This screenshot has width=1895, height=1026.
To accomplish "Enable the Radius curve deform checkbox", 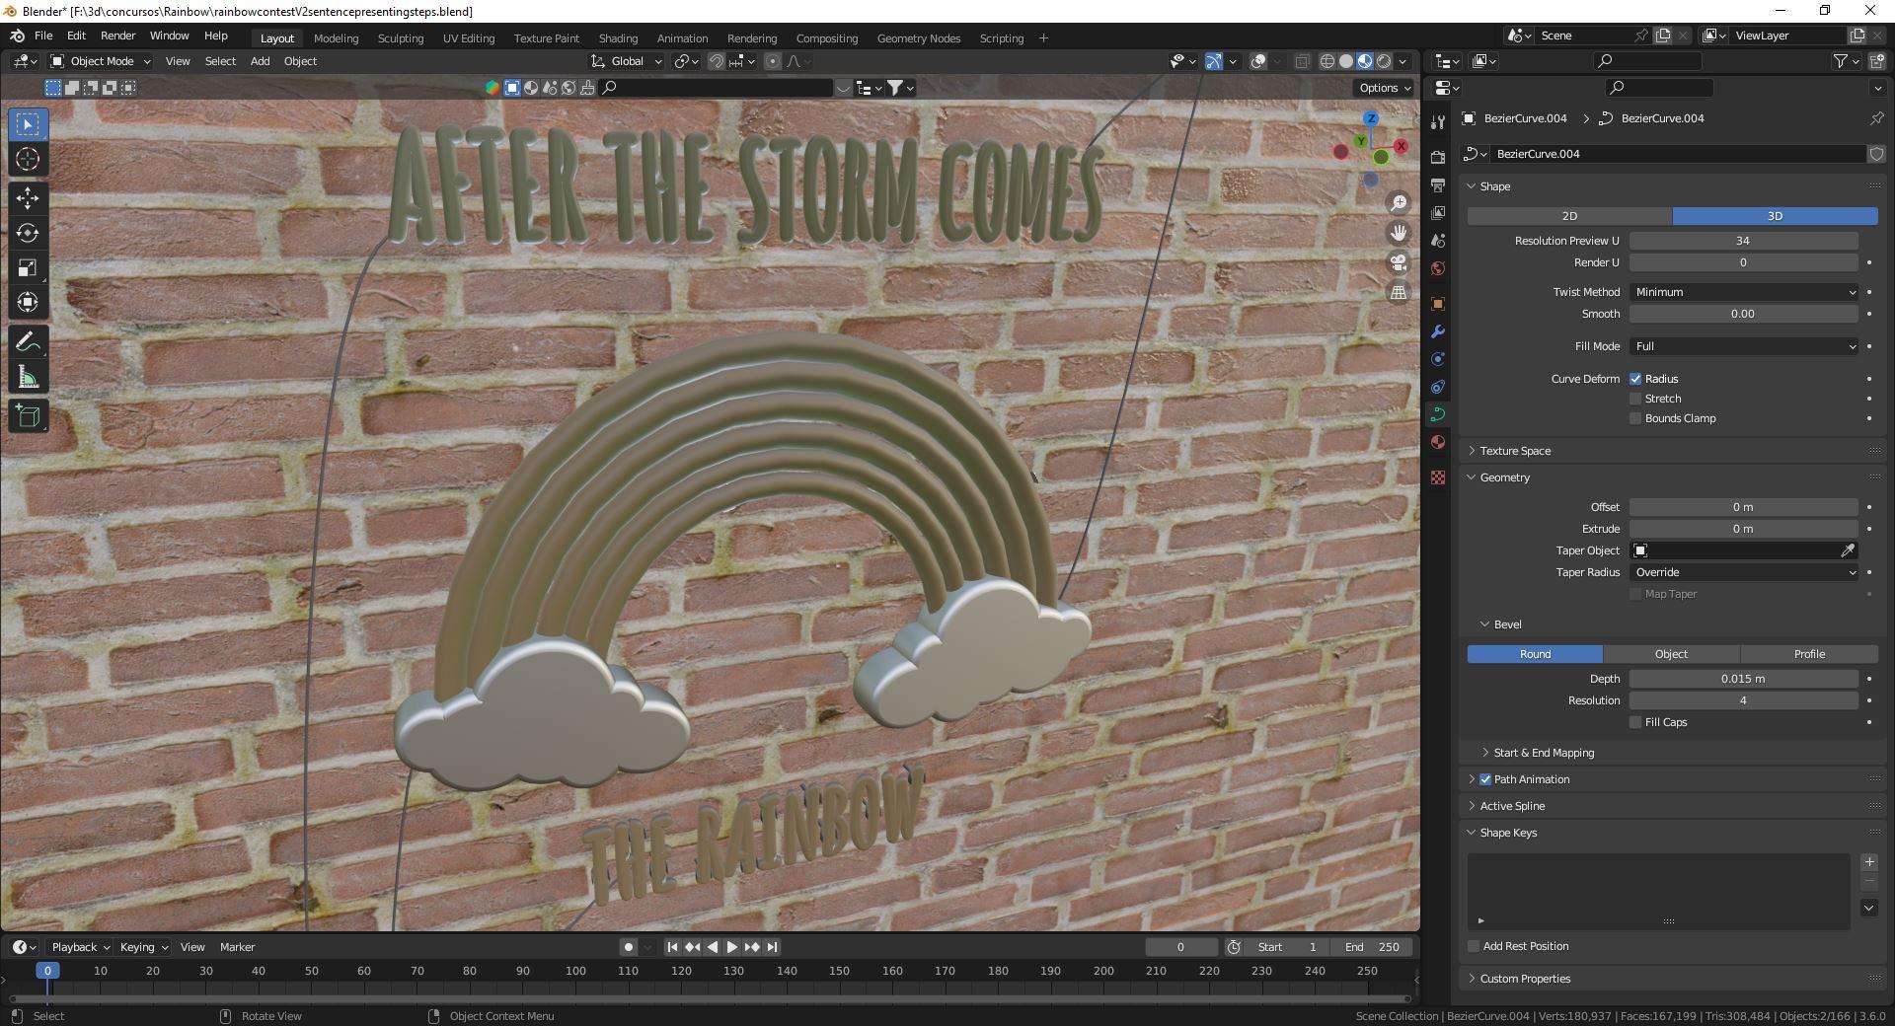I will click(x=1635, y=379).
